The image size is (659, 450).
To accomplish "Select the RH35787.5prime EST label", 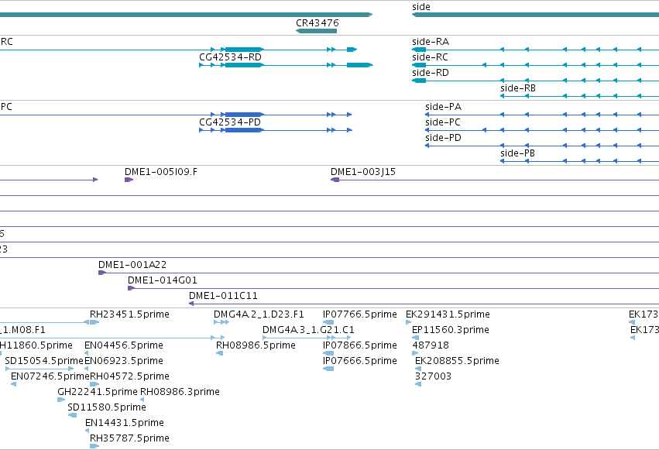I will click(129, 438).
